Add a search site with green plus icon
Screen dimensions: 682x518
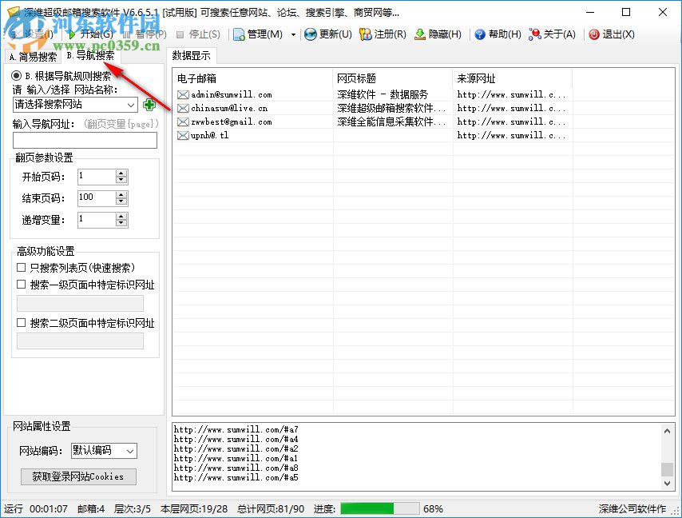click(149, 104)
